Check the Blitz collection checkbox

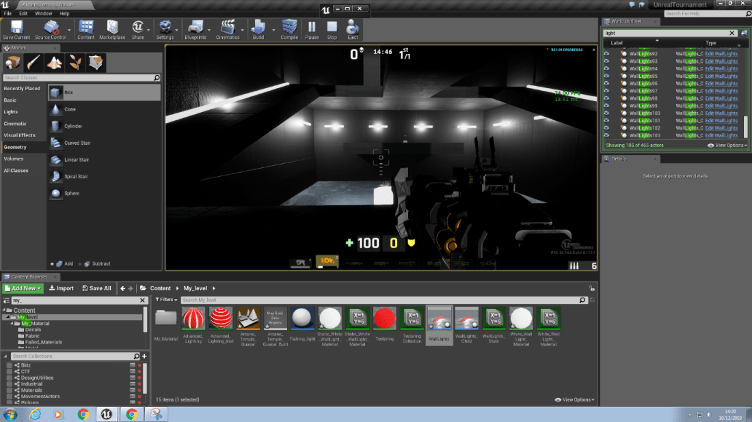pyautogui.click(x=10, y=365)
